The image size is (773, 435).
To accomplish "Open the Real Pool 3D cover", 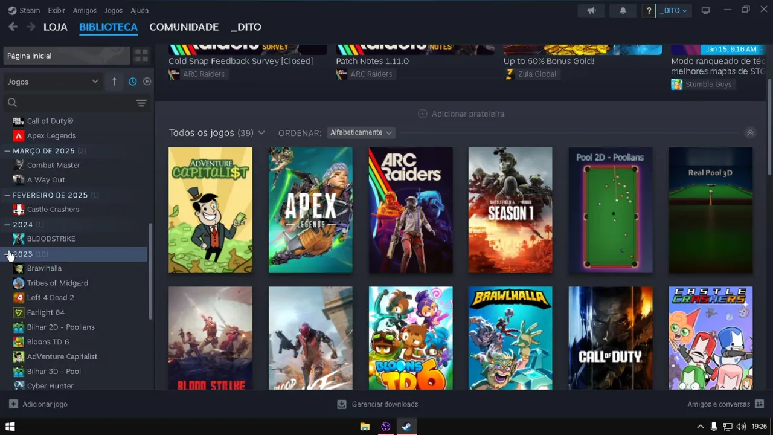I will tap(711, 210).
